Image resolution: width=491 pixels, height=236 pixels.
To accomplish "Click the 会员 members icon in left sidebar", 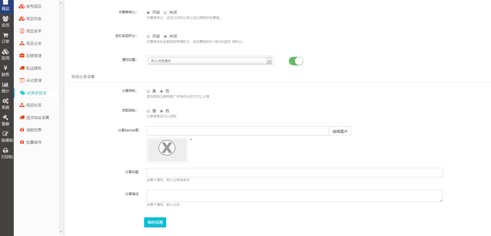I will coord(6,19).
